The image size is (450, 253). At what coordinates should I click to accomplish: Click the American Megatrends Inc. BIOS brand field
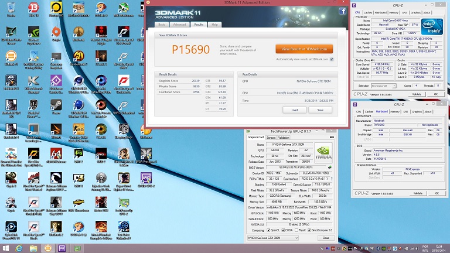click(x=407, y=151)
